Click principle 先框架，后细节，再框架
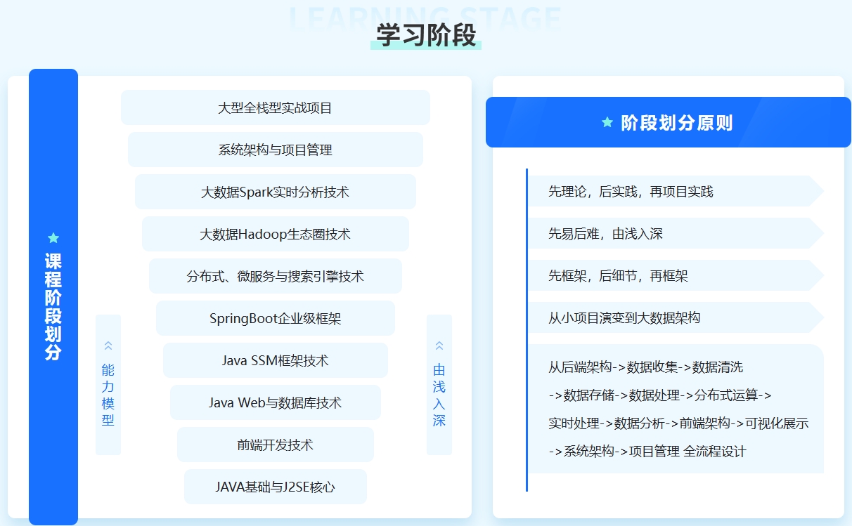 click(x=676, y=275)
